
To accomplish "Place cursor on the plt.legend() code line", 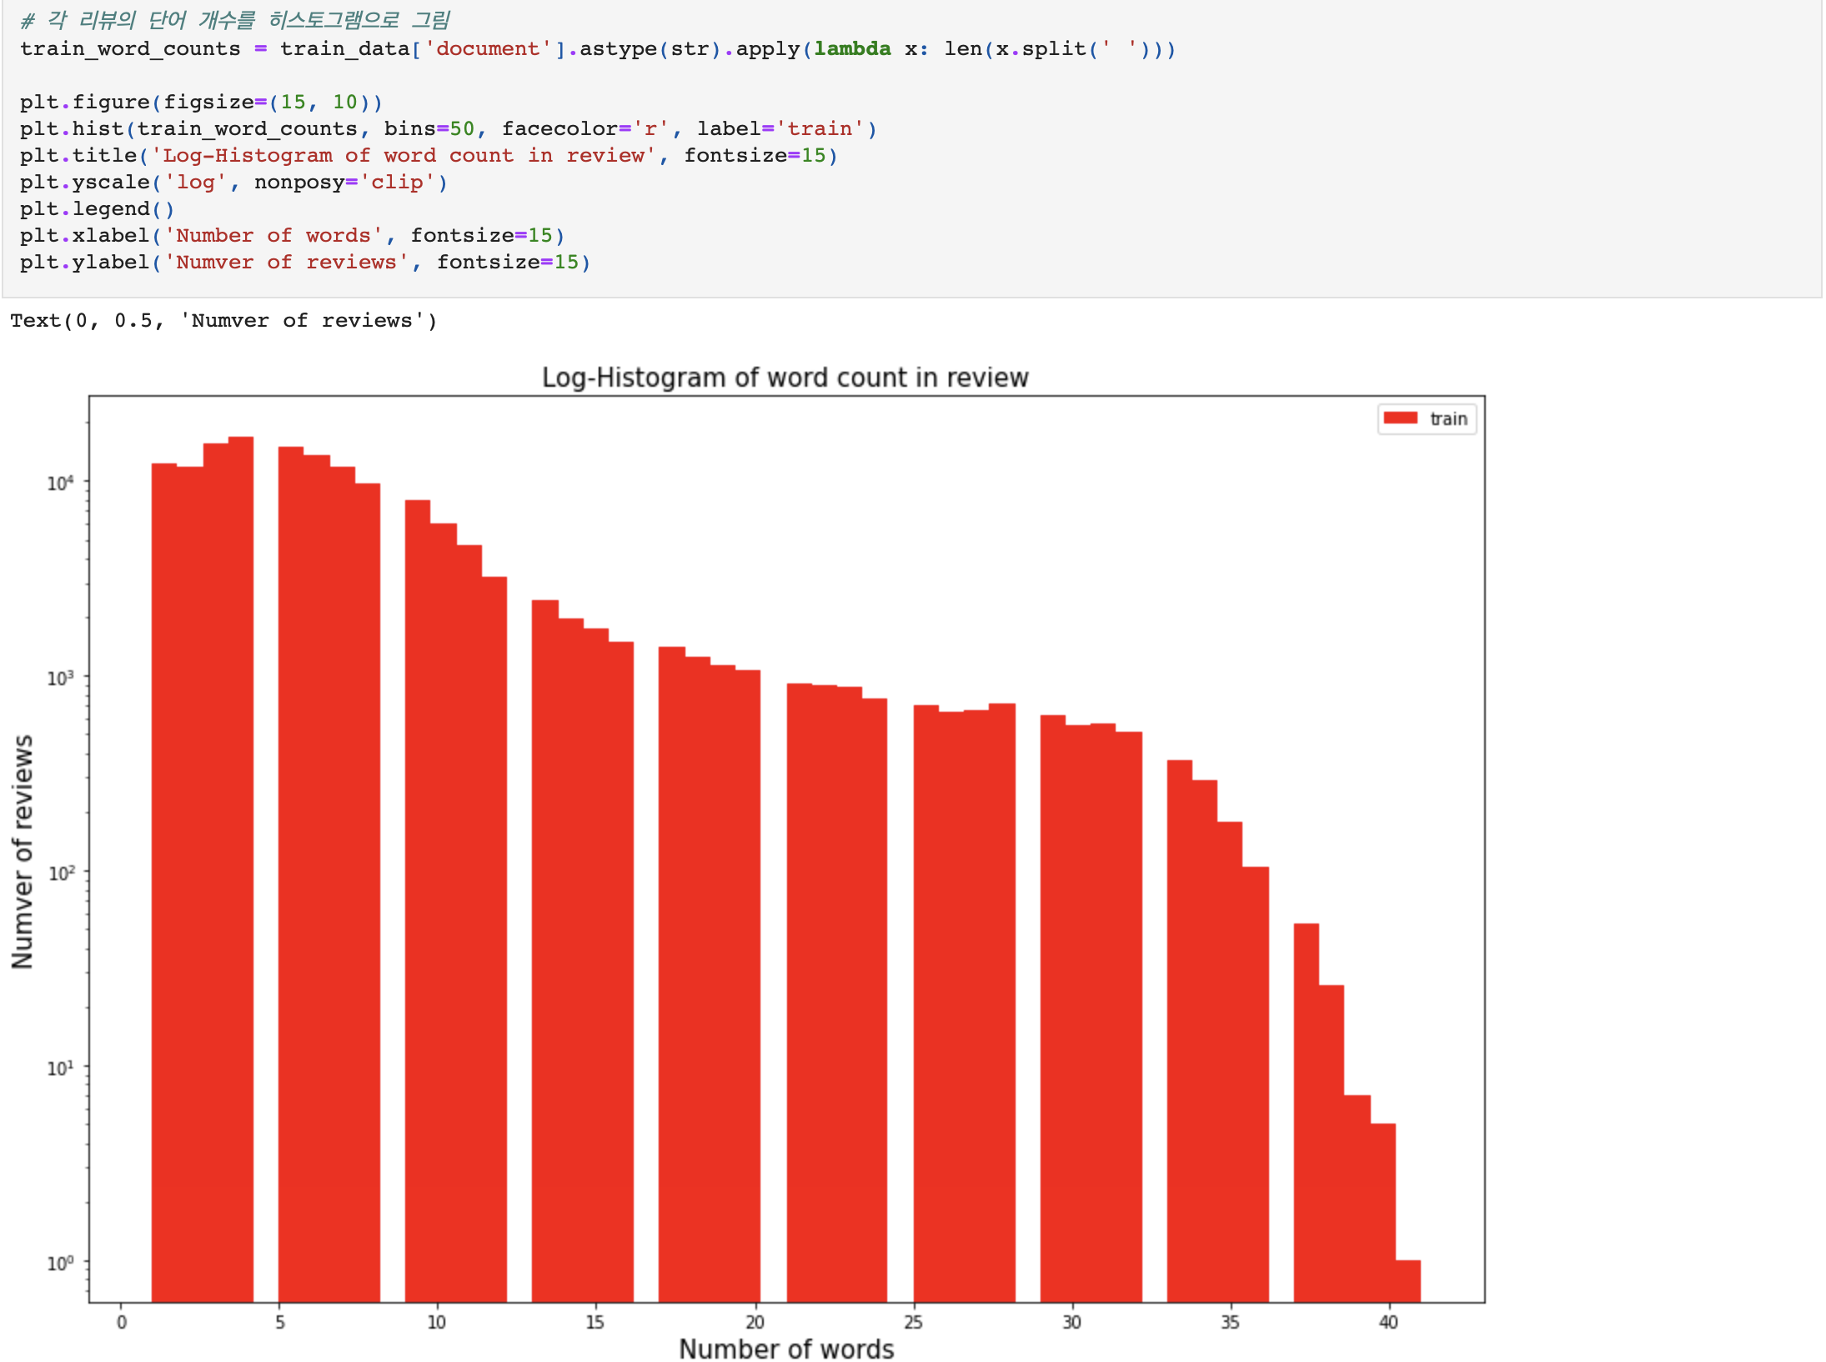I will [97, 209].
